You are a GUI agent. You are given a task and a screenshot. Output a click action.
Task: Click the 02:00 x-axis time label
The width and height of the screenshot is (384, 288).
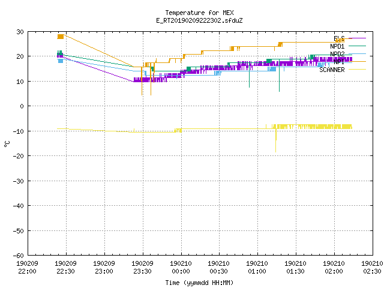334,271
